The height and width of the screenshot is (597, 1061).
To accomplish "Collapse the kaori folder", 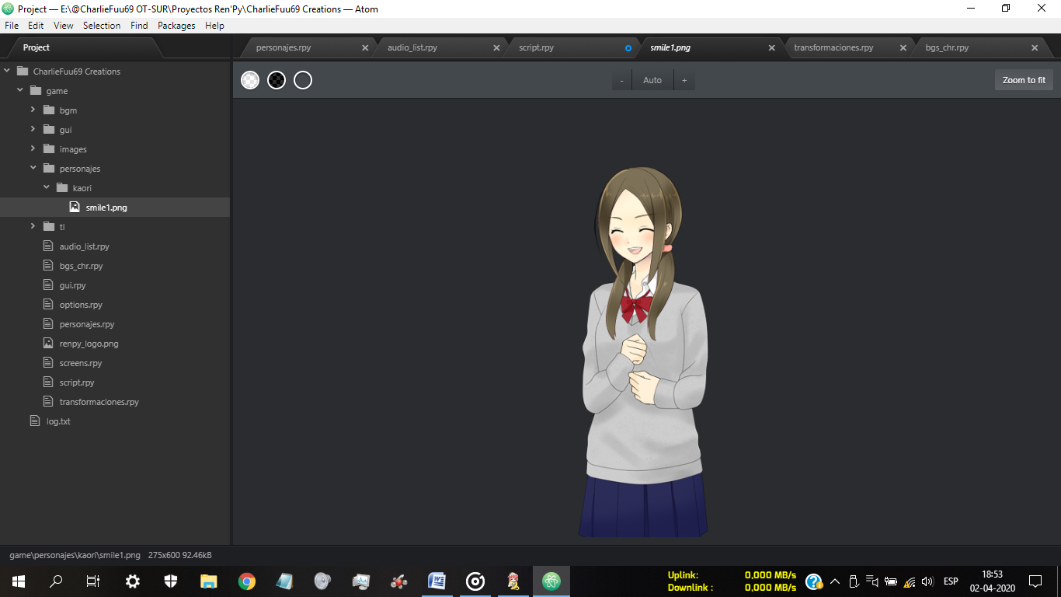I will pyautogui.click(x=47, y=188).
